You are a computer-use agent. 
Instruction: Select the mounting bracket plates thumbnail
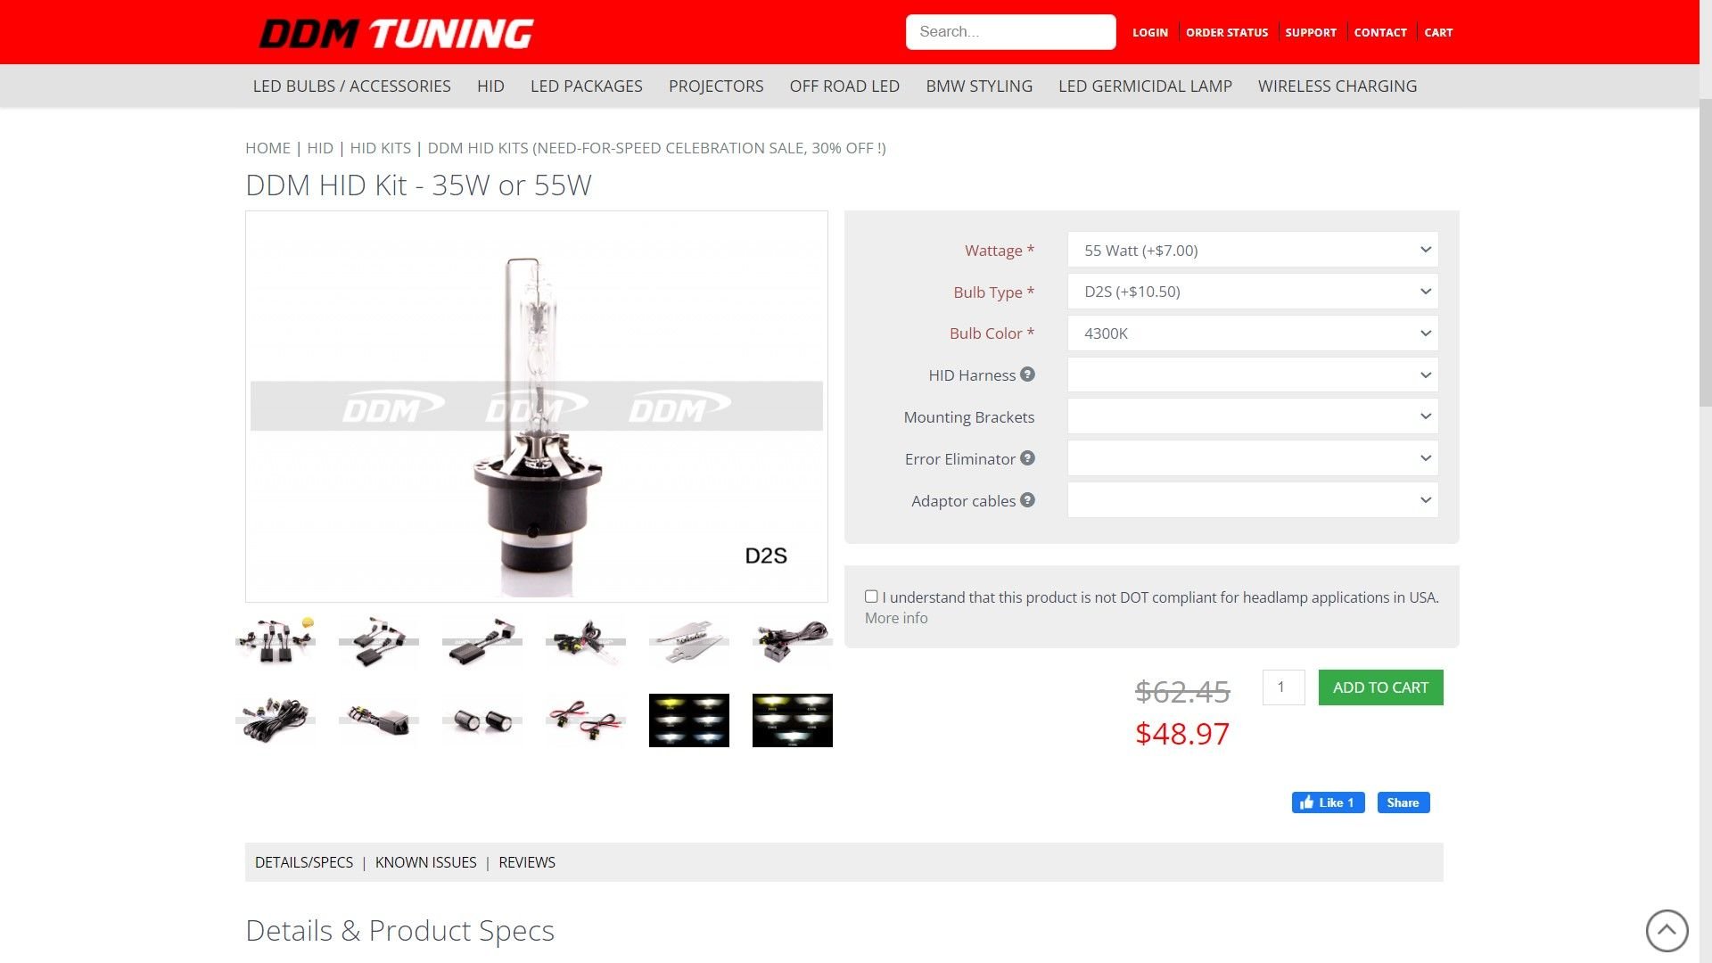[x=689, y=641]
